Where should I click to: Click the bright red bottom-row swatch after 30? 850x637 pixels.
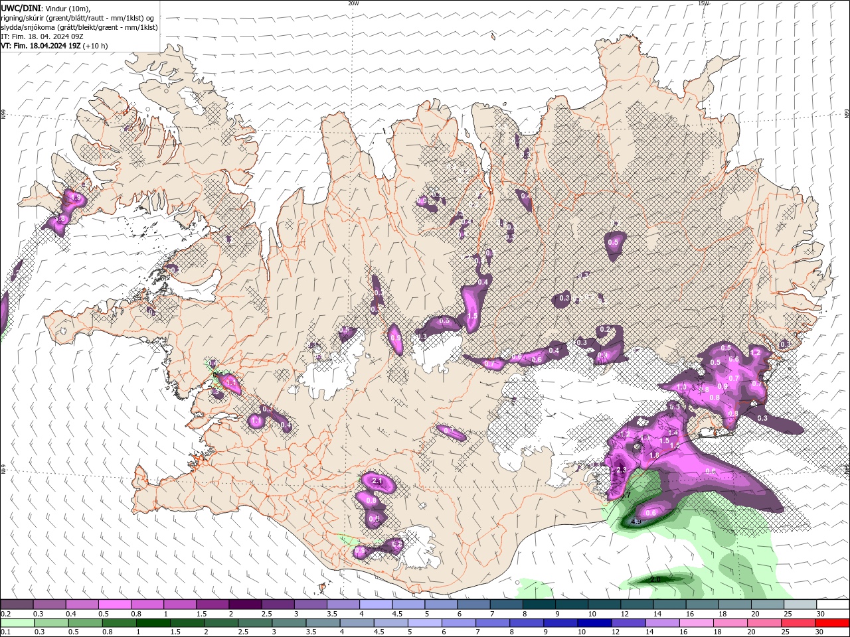click(x=832, y=623)
